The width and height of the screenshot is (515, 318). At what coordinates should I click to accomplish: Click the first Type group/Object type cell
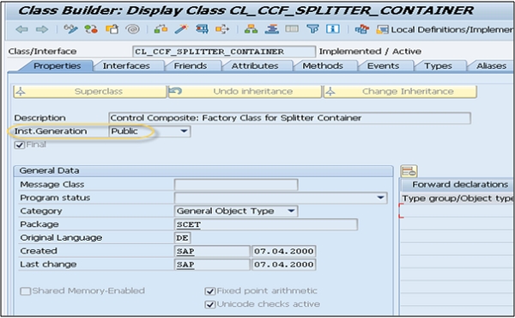click(457, 211)
